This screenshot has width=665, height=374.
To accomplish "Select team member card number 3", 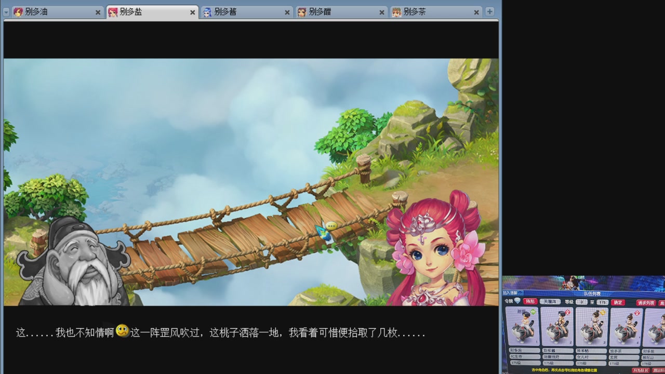I will tap(592, 327).
